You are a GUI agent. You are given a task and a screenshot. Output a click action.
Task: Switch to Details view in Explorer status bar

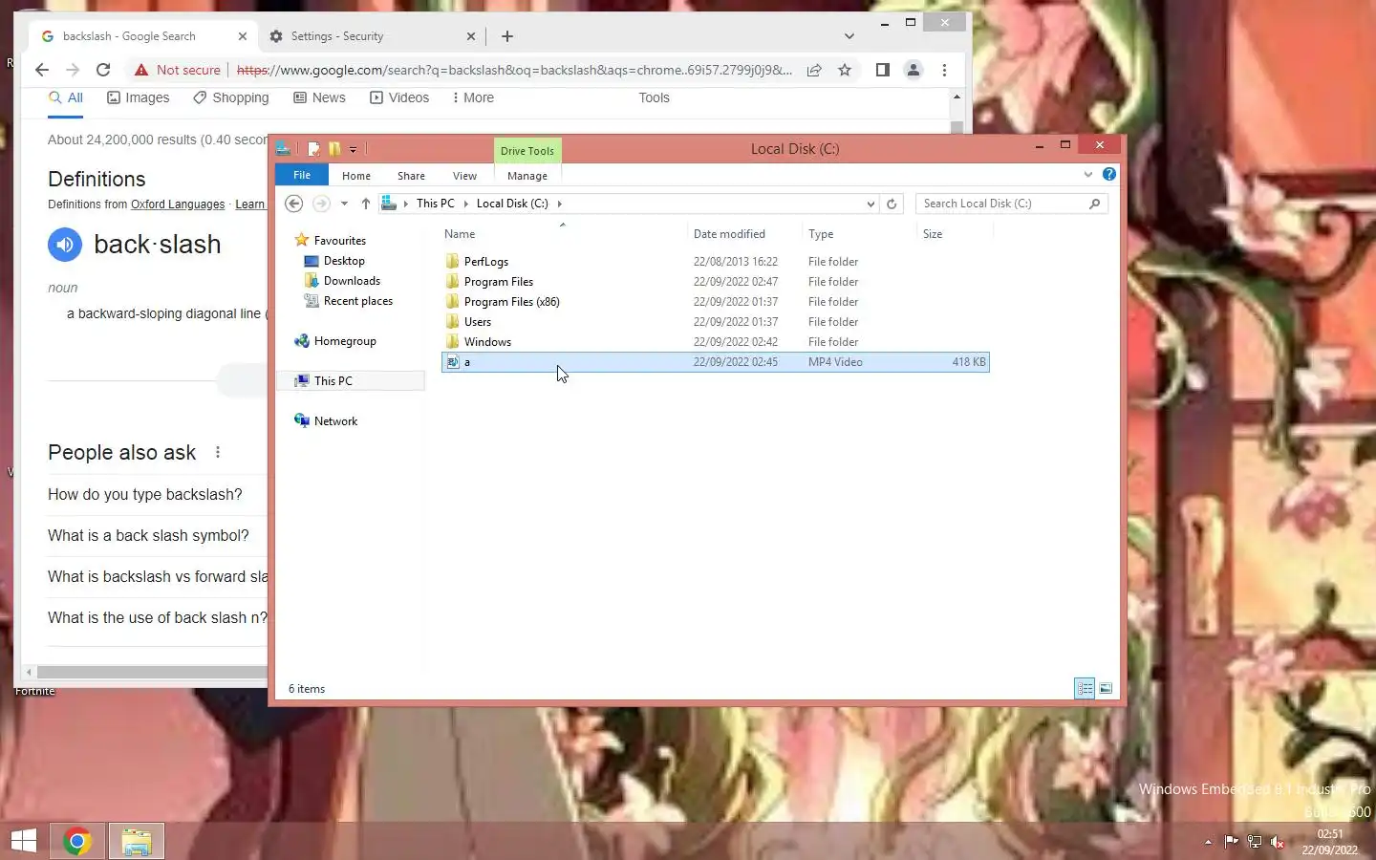click(x=1085, y=688)
